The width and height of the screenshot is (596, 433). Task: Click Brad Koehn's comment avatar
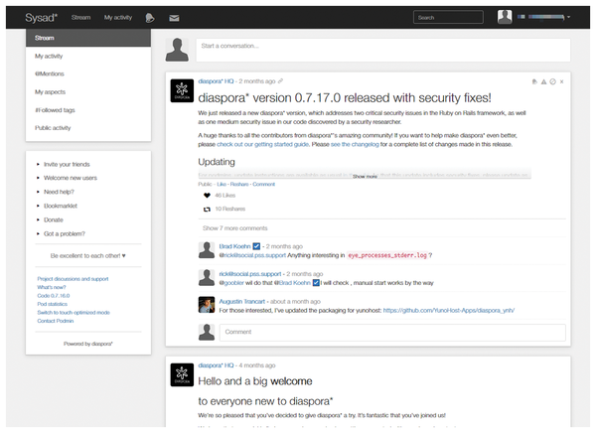click(x=207, y=250)
